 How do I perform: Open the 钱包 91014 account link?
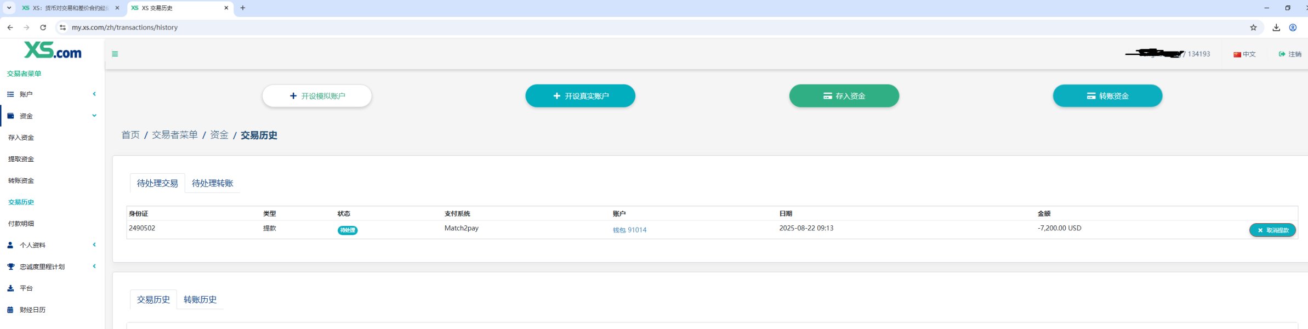(x=629, y=230)
